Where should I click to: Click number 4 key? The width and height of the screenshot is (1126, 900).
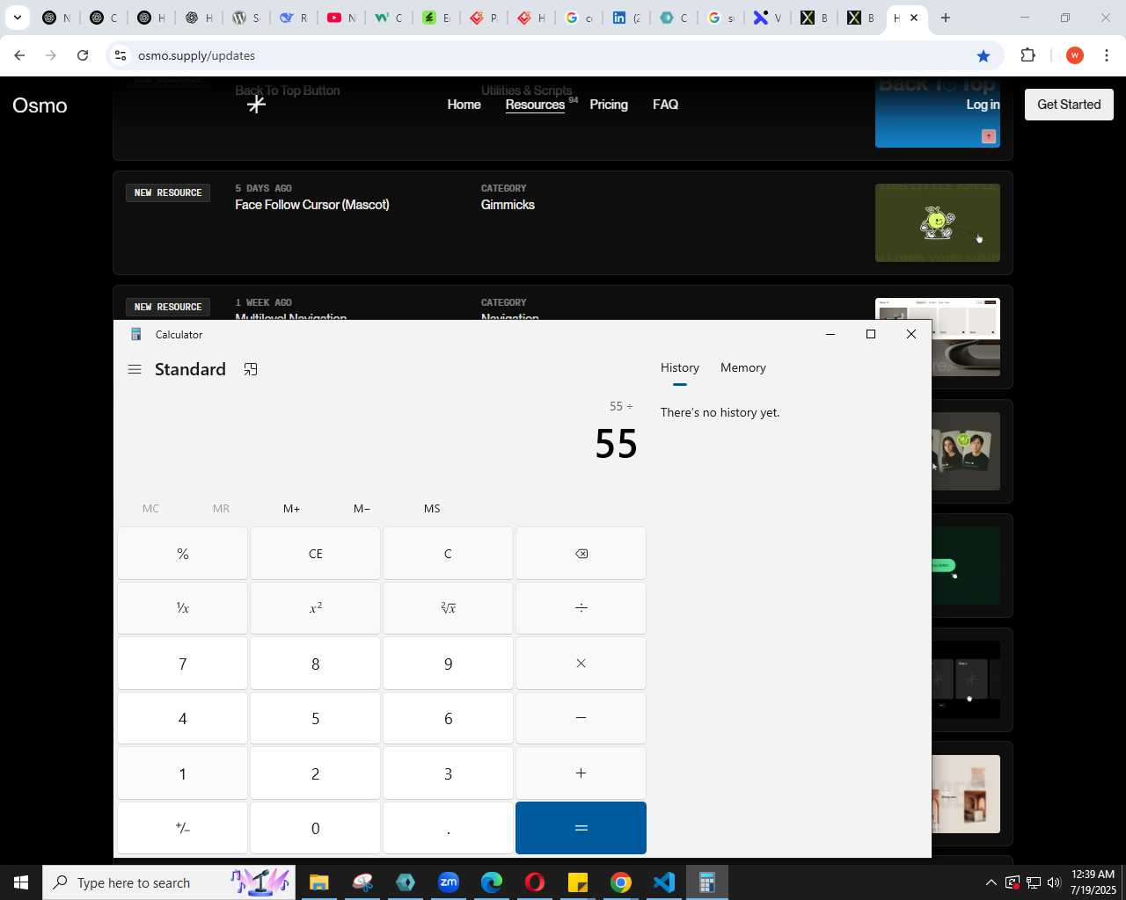tap(183, 718)
